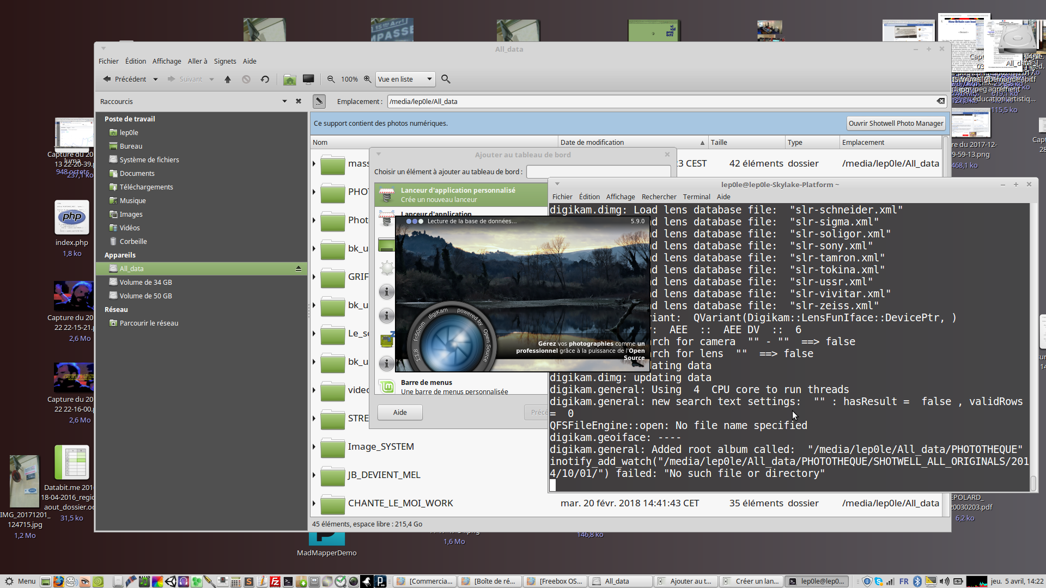The height and width of the screenshot is (588, 1046).
Task: Reload the current folder view
Action: click(x=265, y=79)
